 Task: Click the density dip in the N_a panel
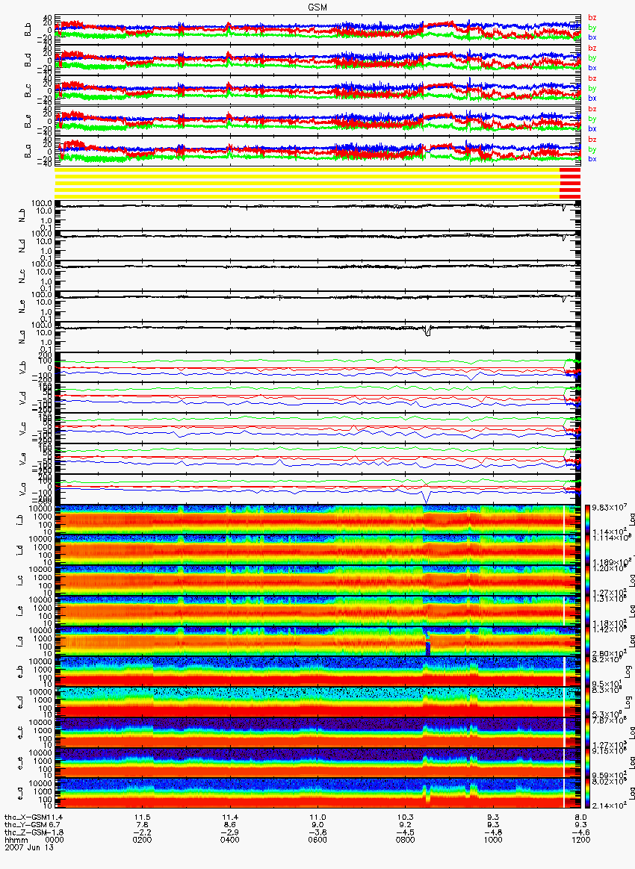tap(427, 332)
